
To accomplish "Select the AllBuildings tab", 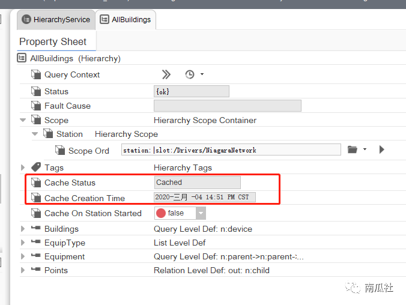I will point(126,19).
